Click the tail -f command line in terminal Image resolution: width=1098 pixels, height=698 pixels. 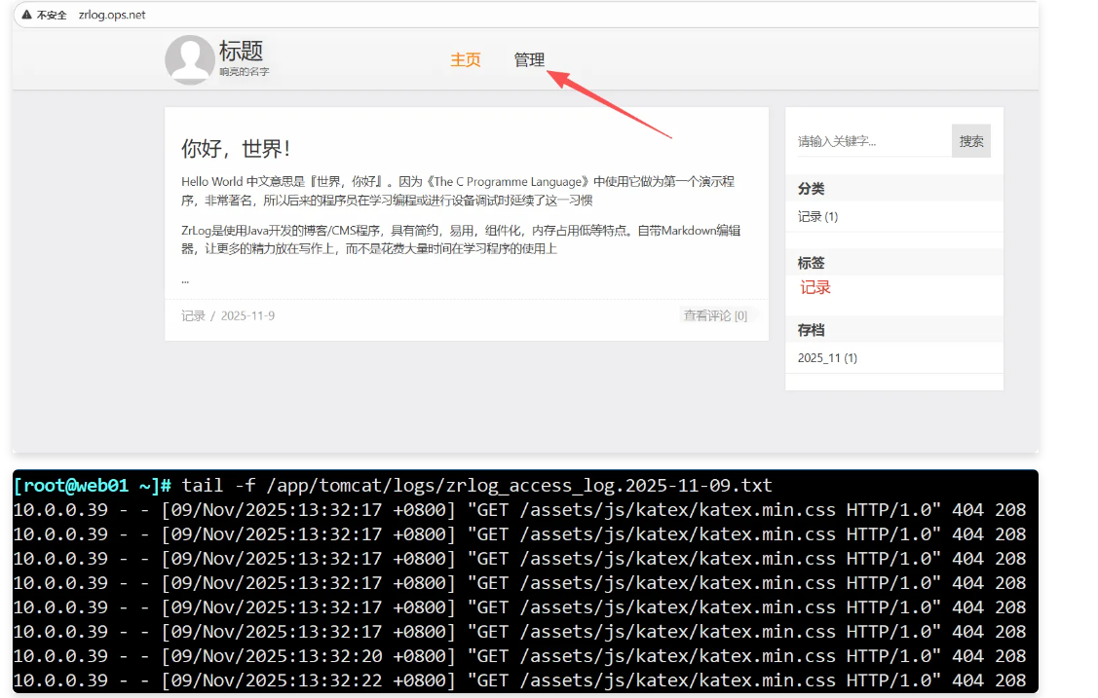coord(477,485)
